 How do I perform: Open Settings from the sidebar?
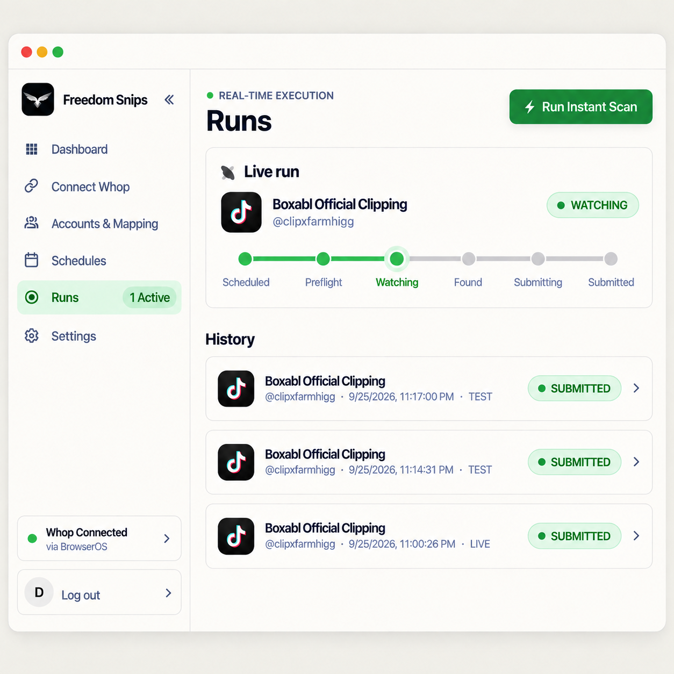[x=74, y=336]
